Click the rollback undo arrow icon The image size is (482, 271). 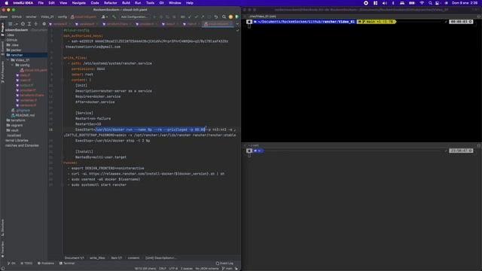216,17
